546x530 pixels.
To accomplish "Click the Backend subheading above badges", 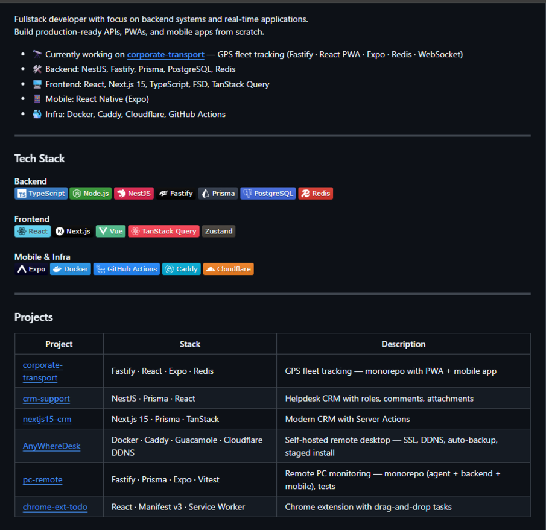I will (30, 181).
